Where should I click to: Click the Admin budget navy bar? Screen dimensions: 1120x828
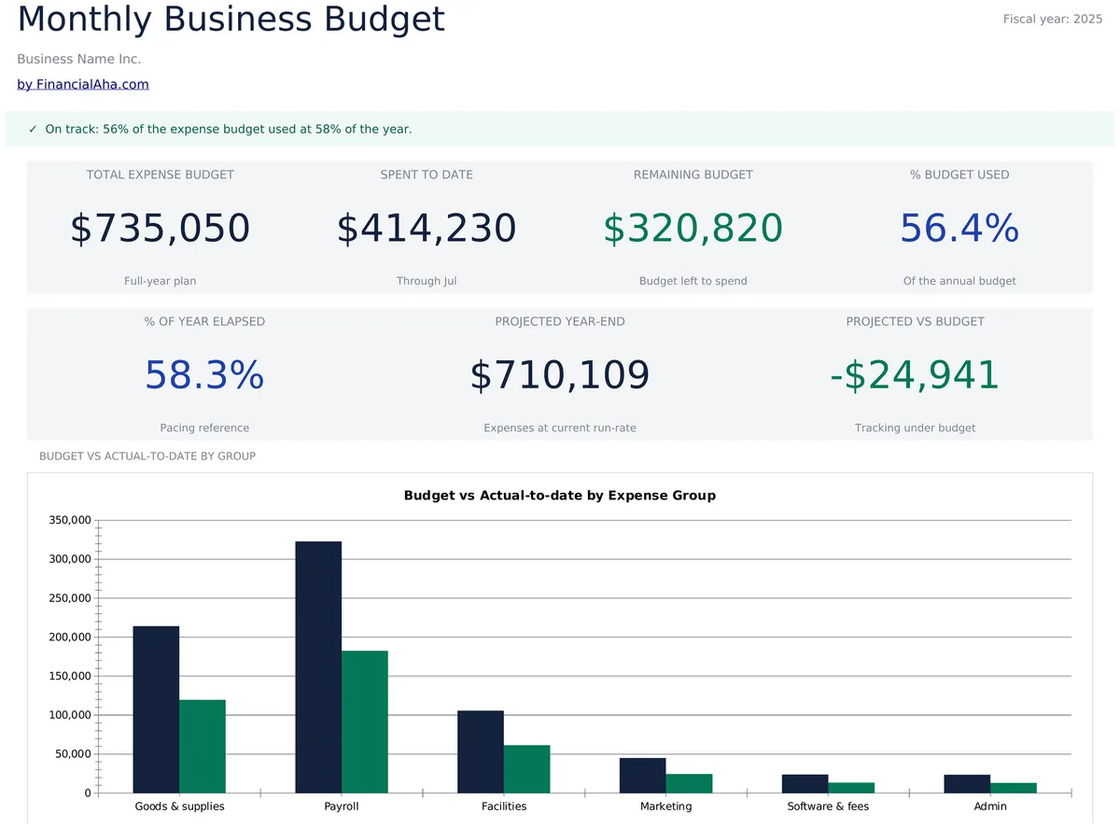point(967,784)
